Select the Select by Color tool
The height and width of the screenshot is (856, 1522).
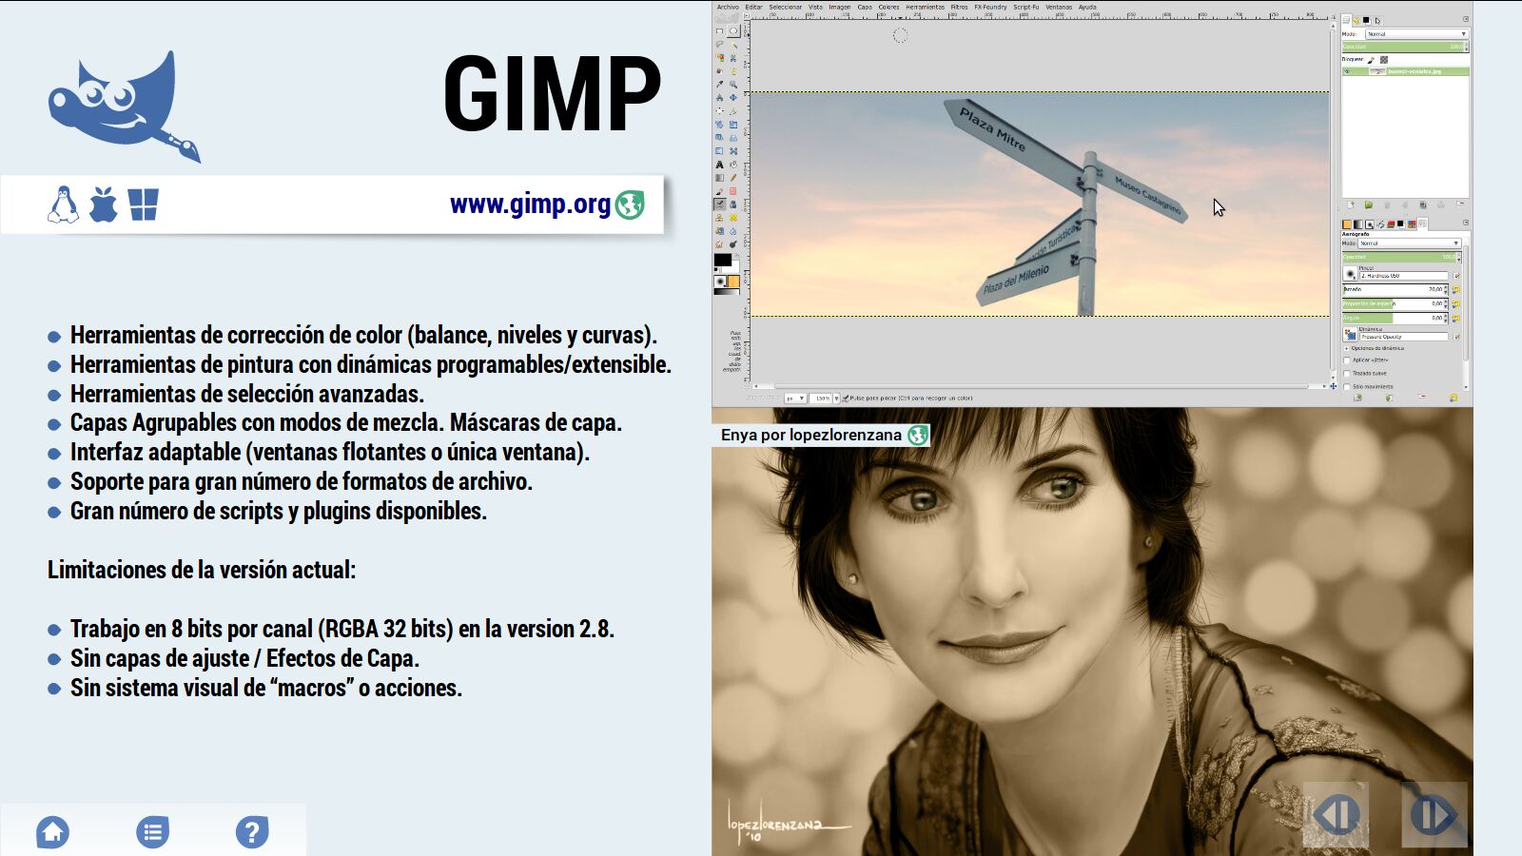(719, 58)
